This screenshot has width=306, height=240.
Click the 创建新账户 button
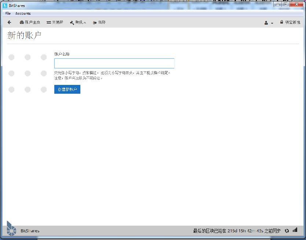pyautogui.click(x=67, y=89)
